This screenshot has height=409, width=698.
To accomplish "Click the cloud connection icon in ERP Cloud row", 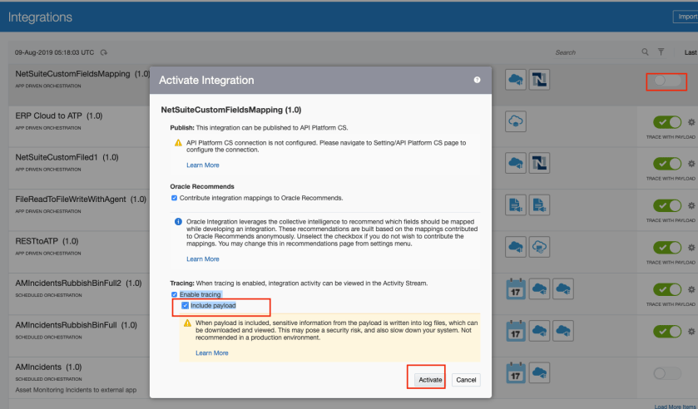I will click(516, 121).
